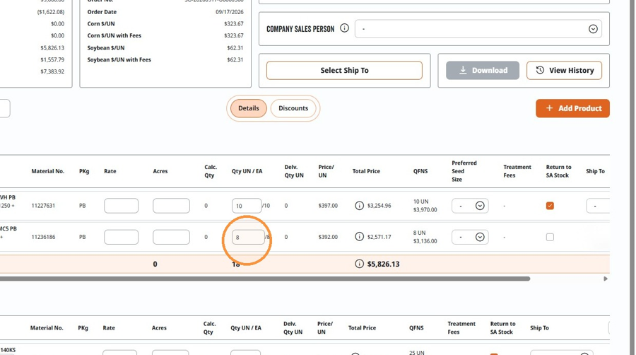636x355 pixels.
Task: Click info icon next to $2,571.17 total
Action: [360, 236]
